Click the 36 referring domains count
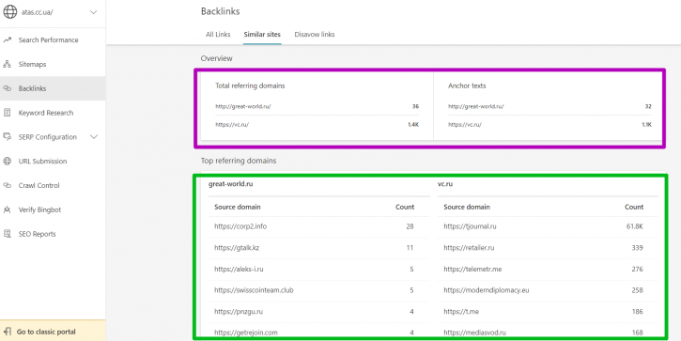 [x=415, y=106]
